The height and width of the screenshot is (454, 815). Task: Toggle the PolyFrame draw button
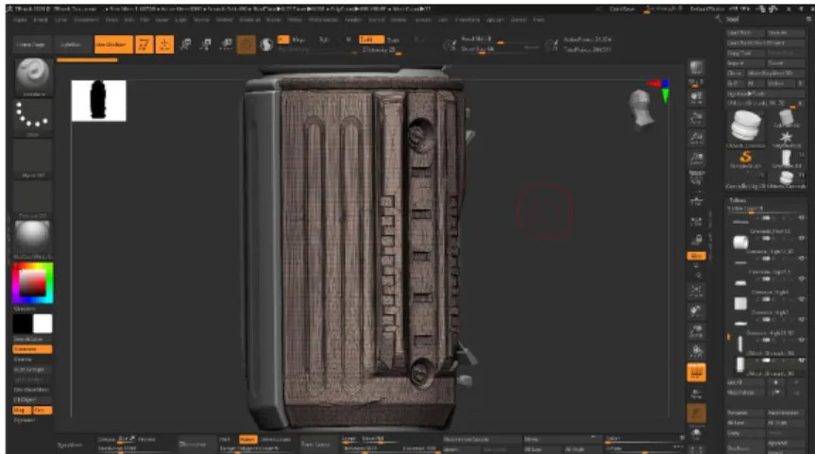tap(696, 372)
